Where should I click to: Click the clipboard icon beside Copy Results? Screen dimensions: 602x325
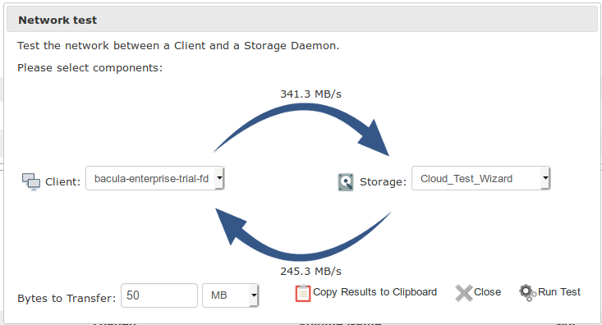tap(302, 294)
